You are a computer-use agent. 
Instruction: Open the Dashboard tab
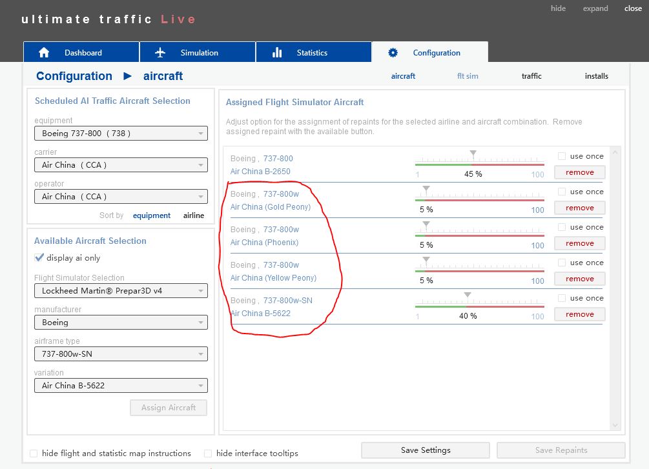click(81, 52)
